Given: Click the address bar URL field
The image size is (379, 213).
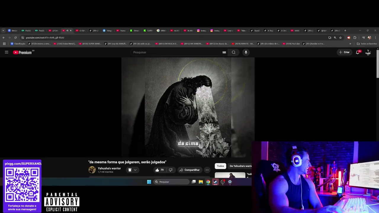Looking at the screenshot, I should (175, 38).
